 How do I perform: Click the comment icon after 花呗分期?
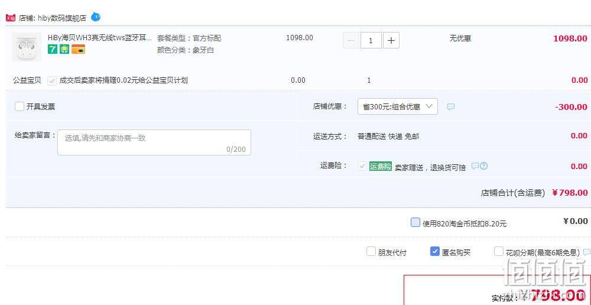[587, 252]
